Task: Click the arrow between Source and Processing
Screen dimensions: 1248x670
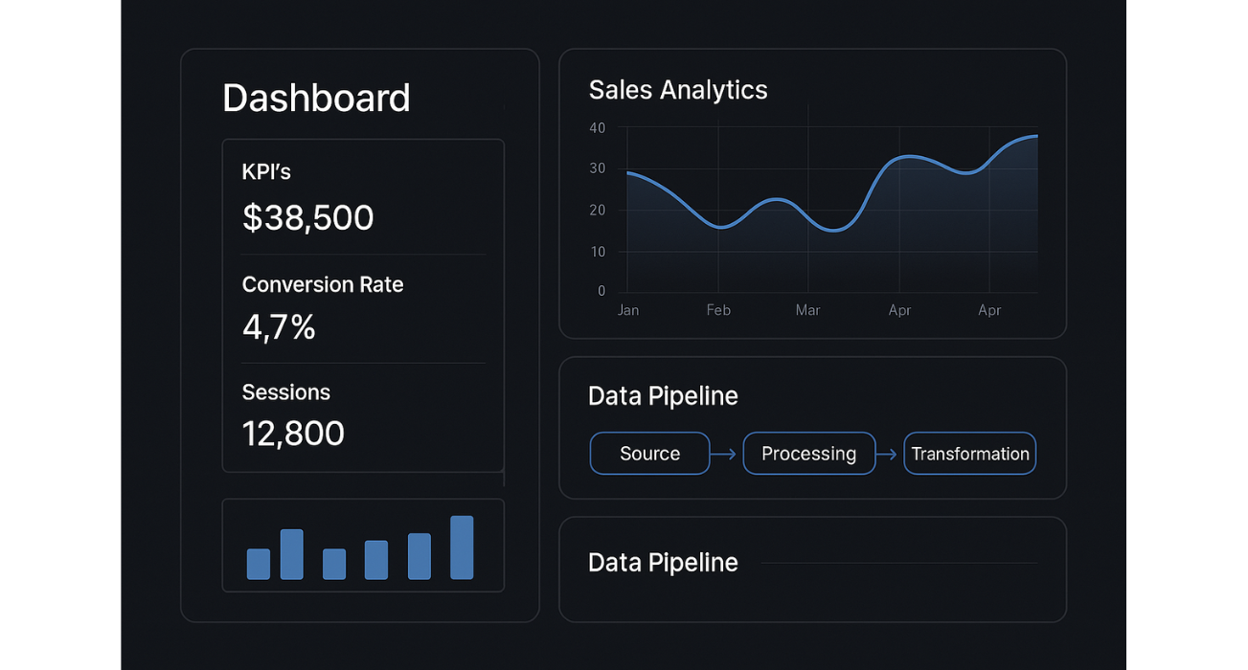Action: click(x=726, y=453)
